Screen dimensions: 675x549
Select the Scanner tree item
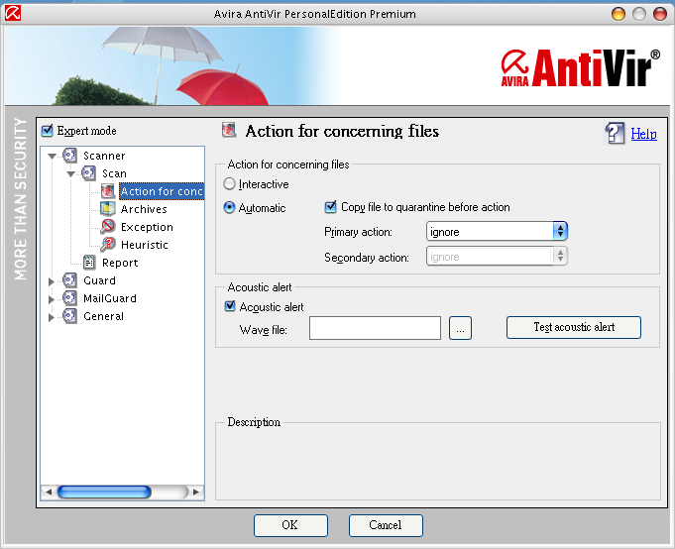click(104, 156)
